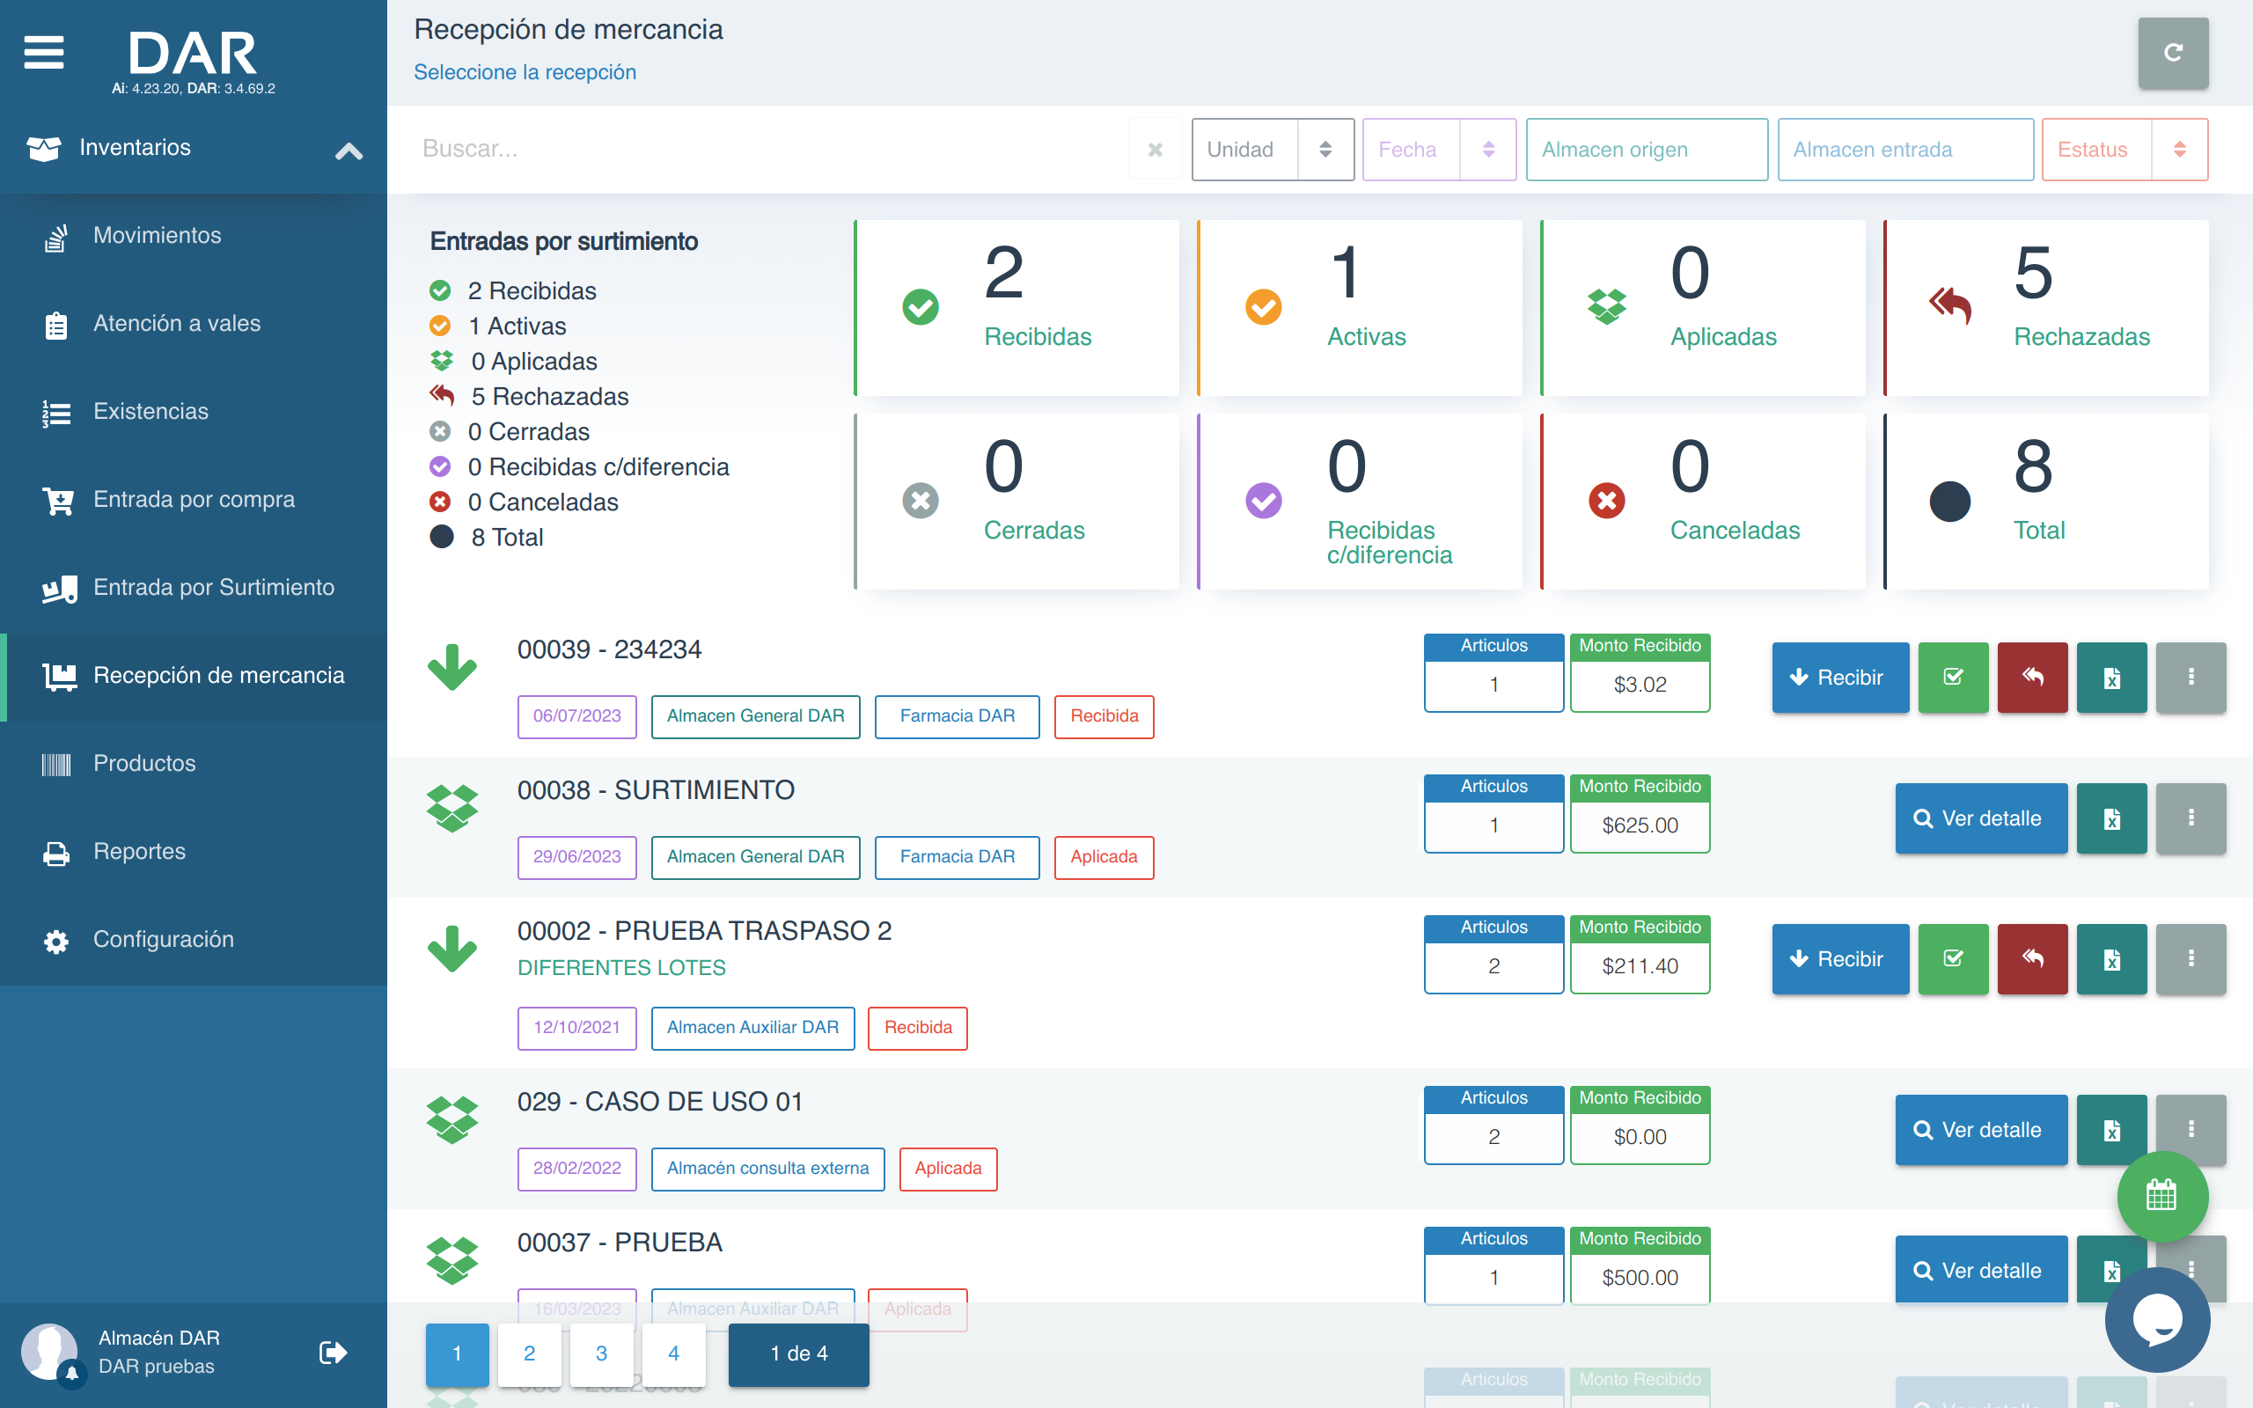The width and height of the screenshot is (2253, 1408).
Task: Open Reportes in the sidebar
Action: (194, 852)
